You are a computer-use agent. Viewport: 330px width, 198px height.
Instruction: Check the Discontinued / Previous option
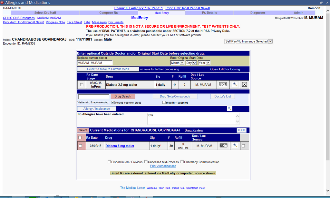(x=109, y=162)
